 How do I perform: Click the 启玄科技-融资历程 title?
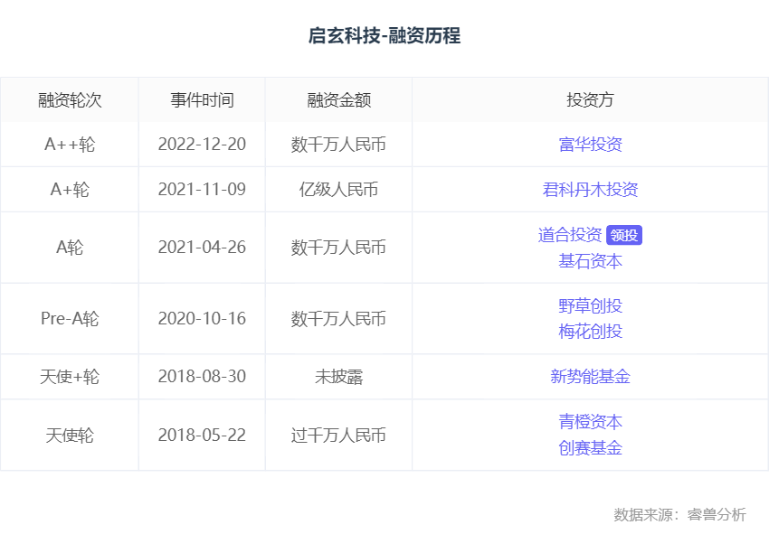click(x=384, y=36)
